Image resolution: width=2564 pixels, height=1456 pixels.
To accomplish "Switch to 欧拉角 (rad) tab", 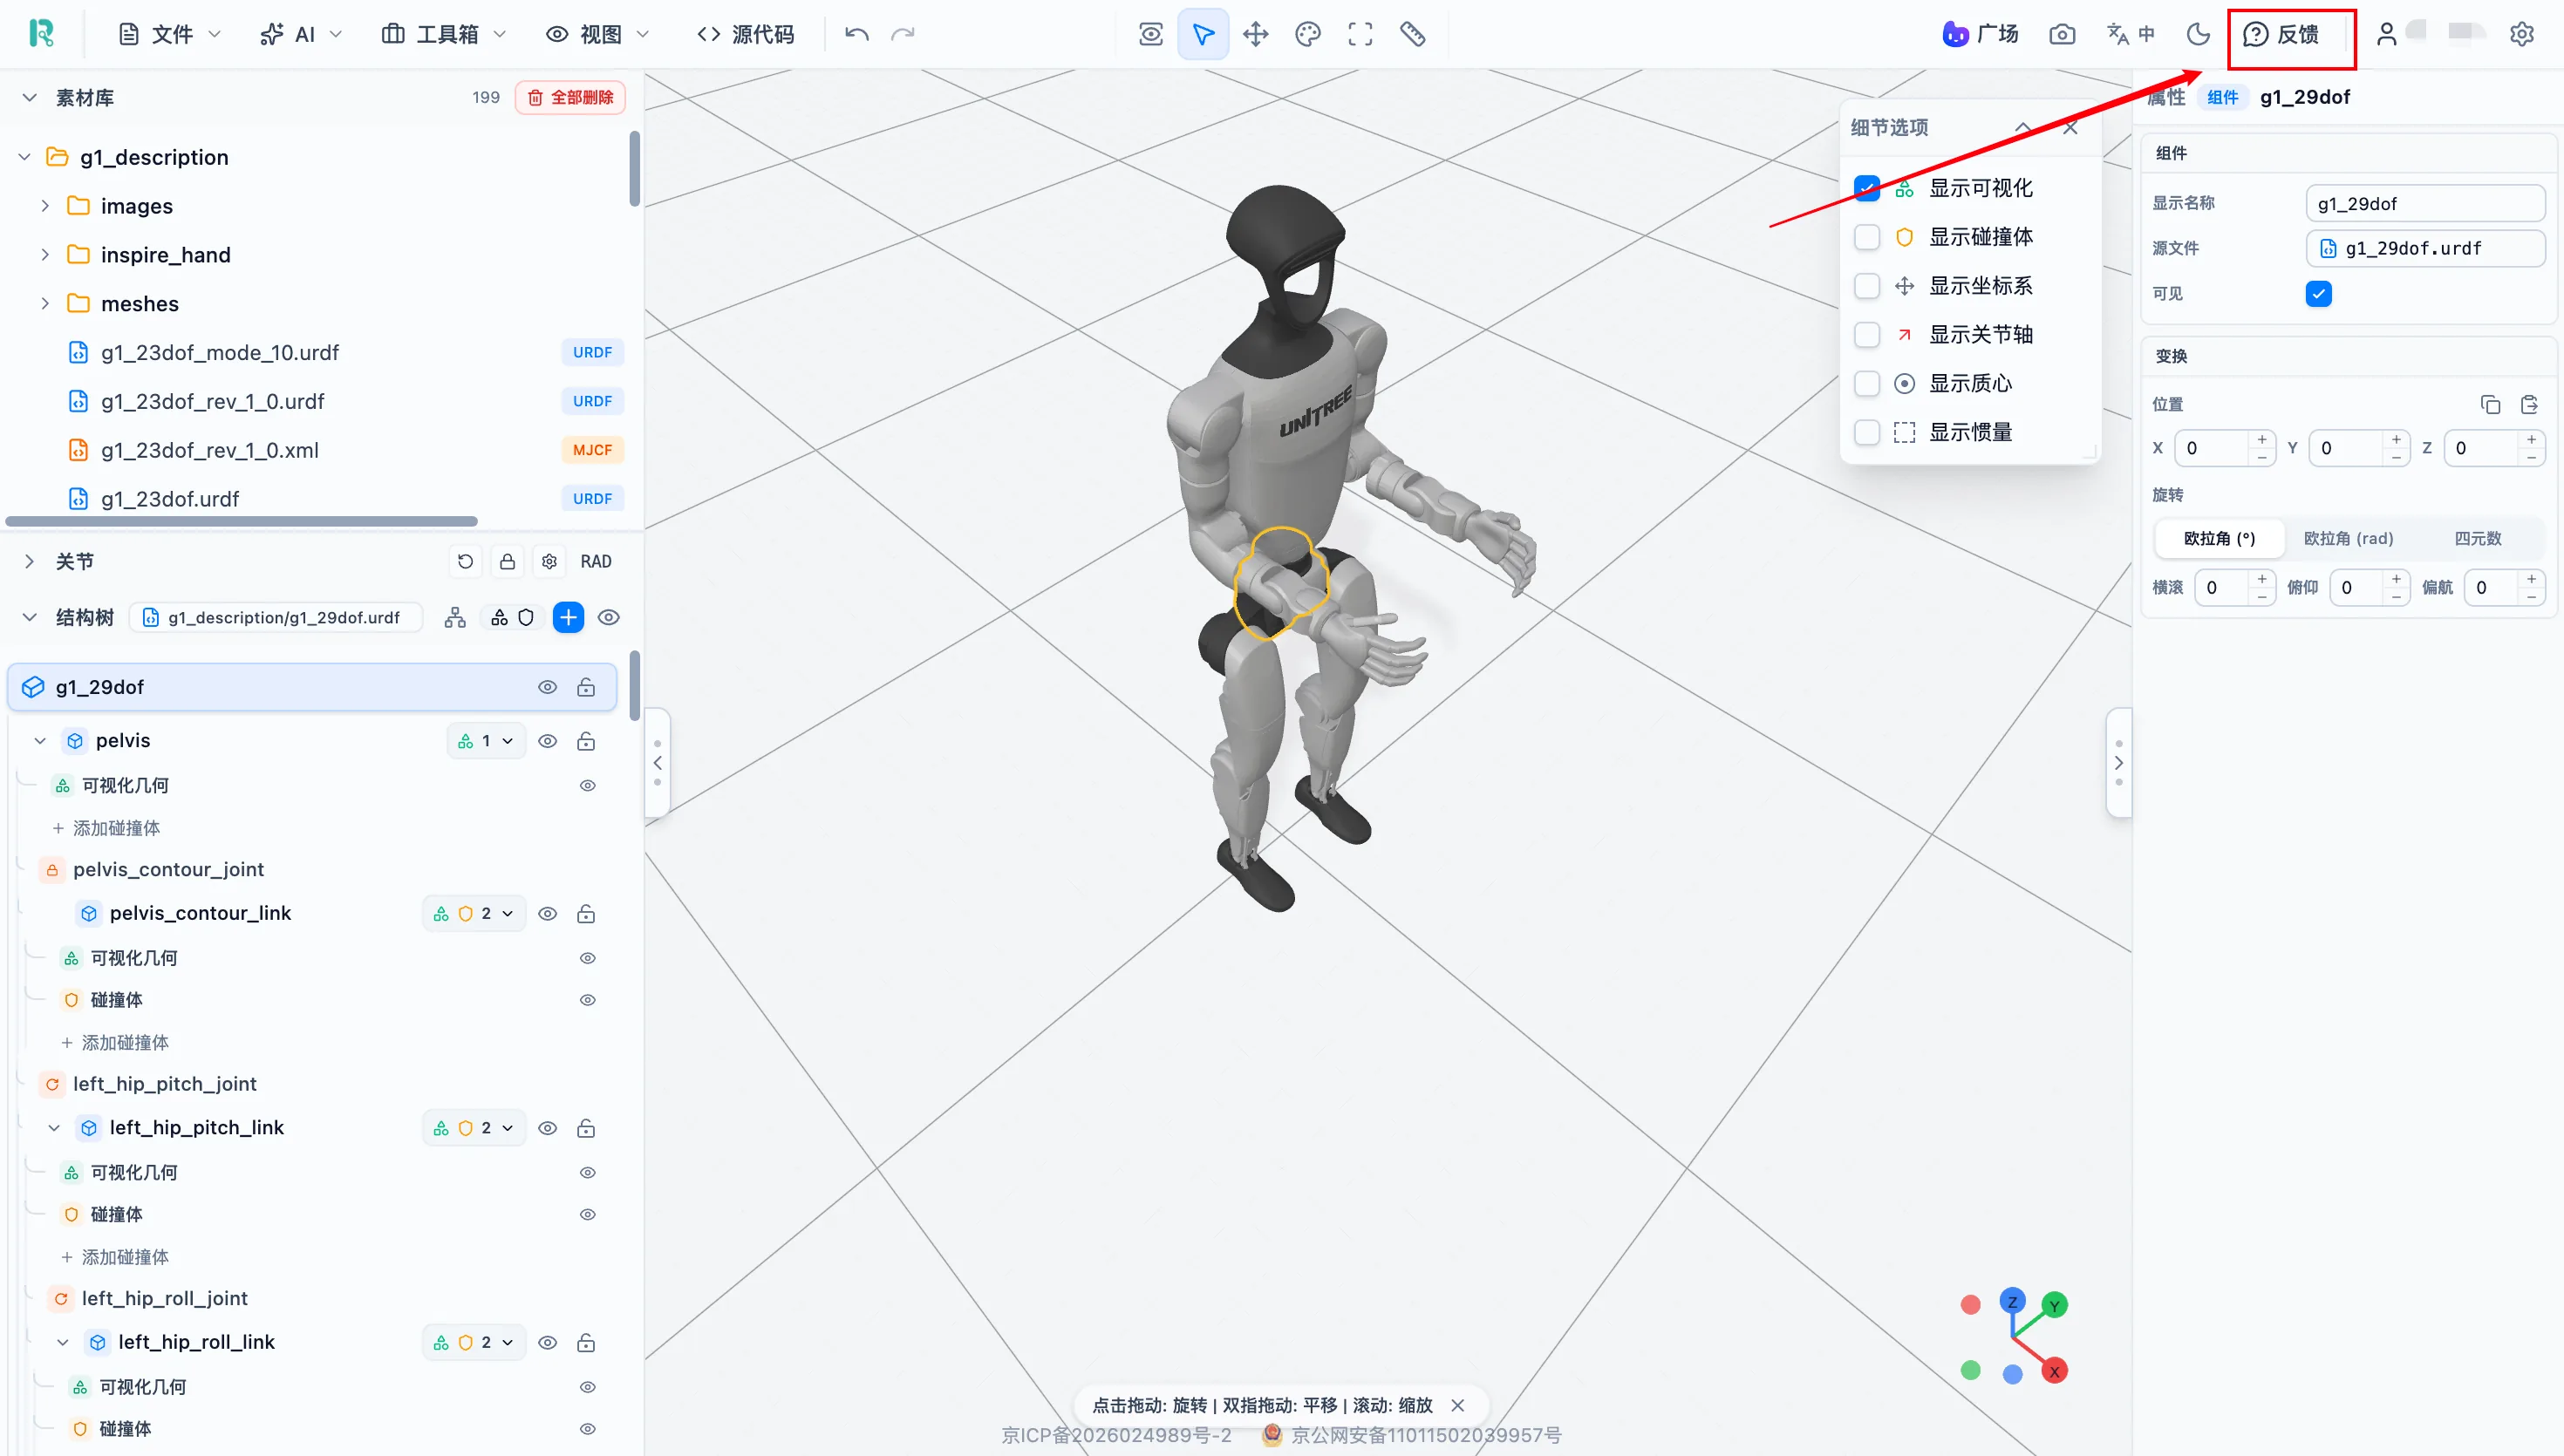I will click(x=2348, y=538).
